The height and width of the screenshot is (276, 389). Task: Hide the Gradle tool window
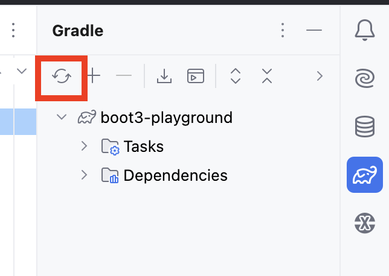(x=314, y=30)
